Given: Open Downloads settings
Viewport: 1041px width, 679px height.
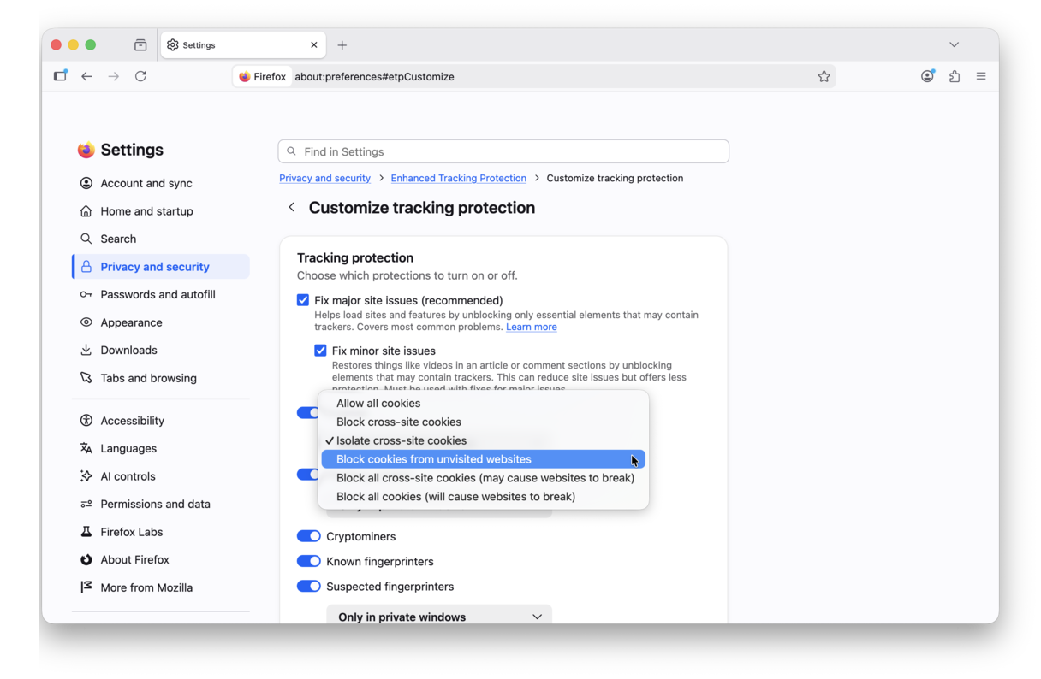Looking at the screenshot, I should [161, 350].
